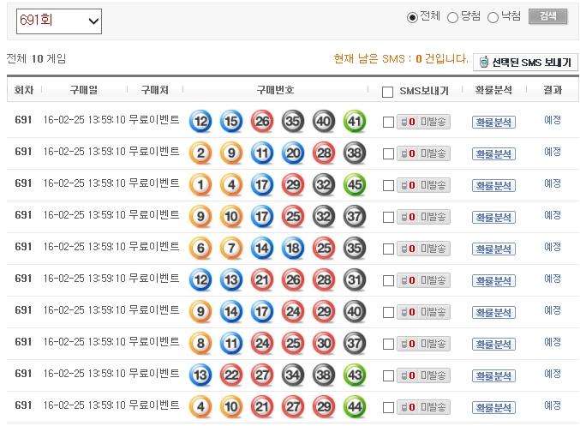Viewport: 580px width, 426px height.
Task: Click green ball number 45
Action: [355, 185]
